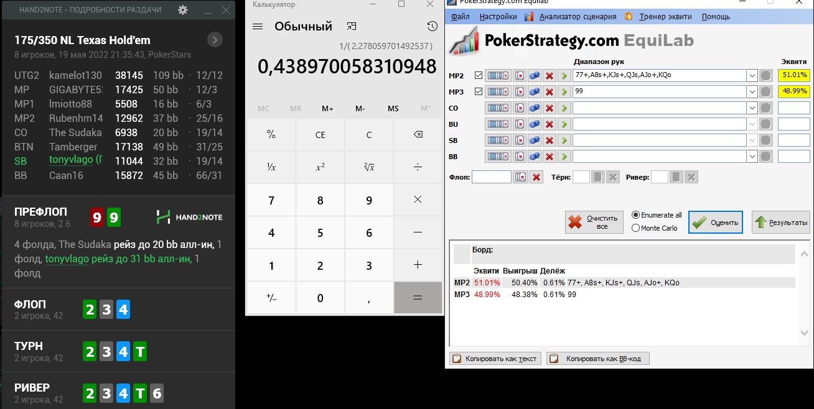The width and height of the screenshot is (814, 409).
Task: Expand MP3 range dropdown
Action: [x=753, y=91]
